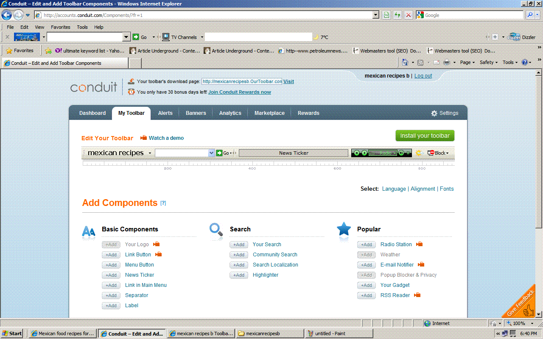Expand the address bar dropdown arrow
543x339 pixels.
[x=376, y=15]
